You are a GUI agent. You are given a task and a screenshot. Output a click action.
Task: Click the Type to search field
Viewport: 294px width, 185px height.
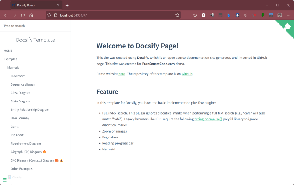(35, 26)
